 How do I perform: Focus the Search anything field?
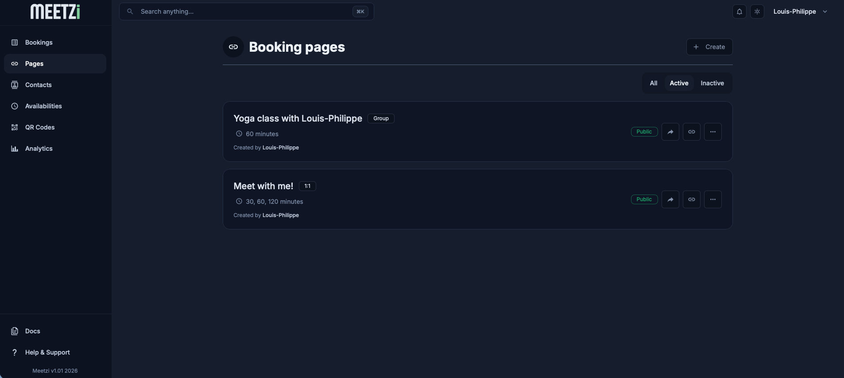coord(246,11)
